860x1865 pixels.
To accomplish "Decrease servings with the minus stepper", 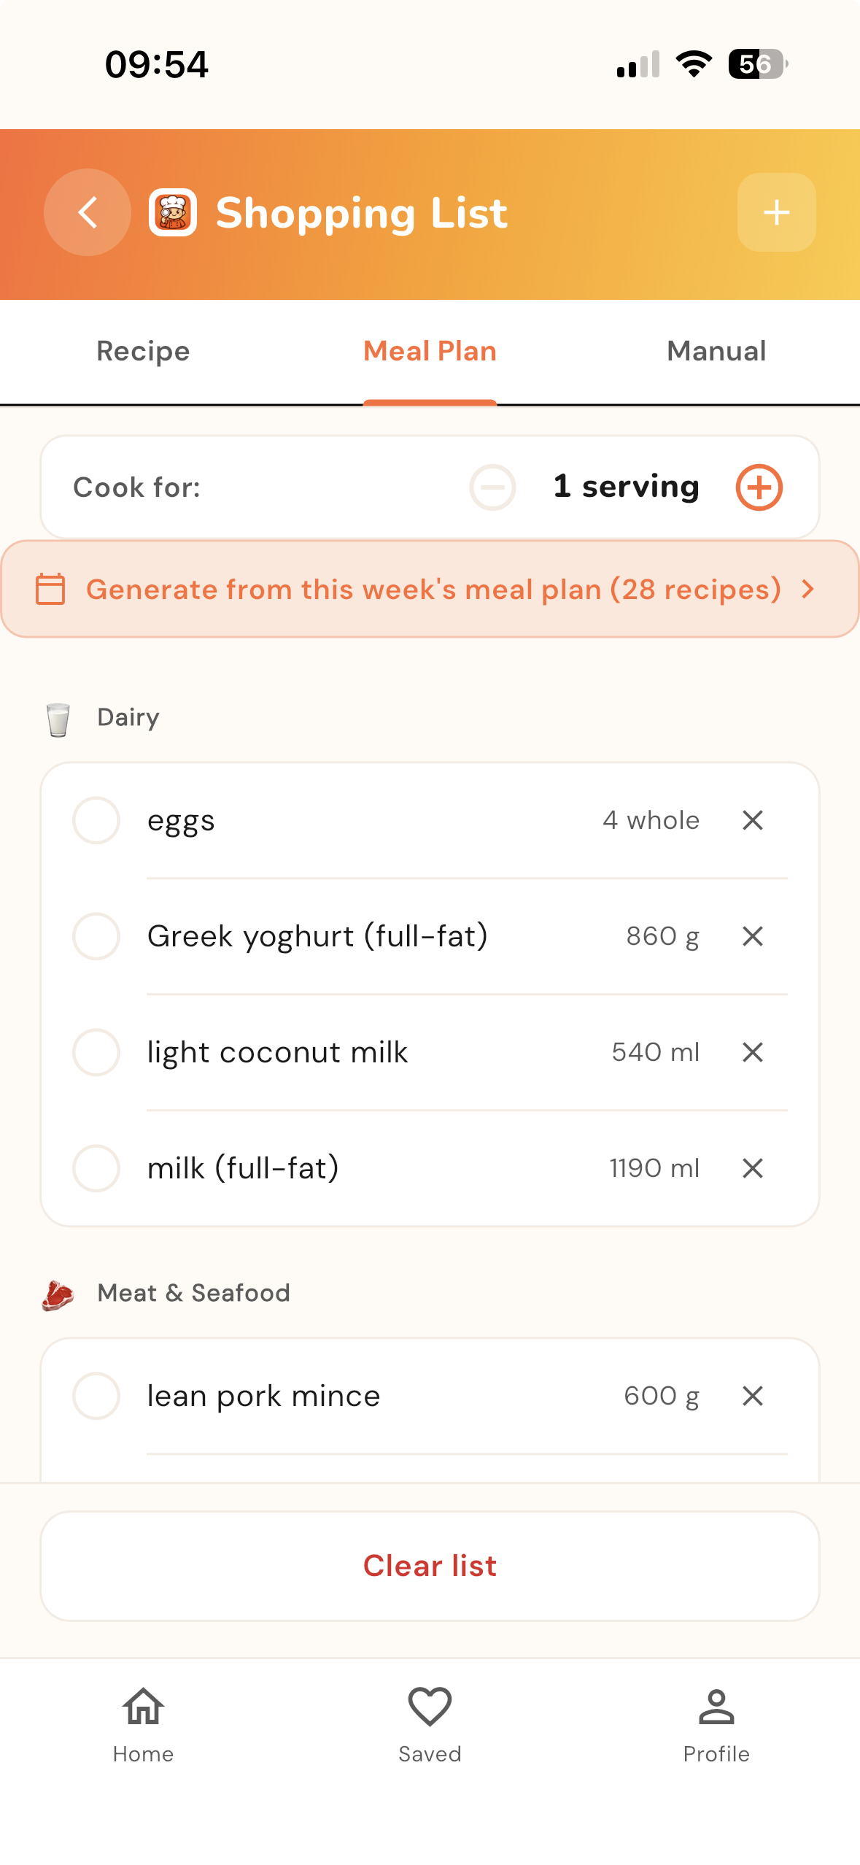I will point(492,487).
